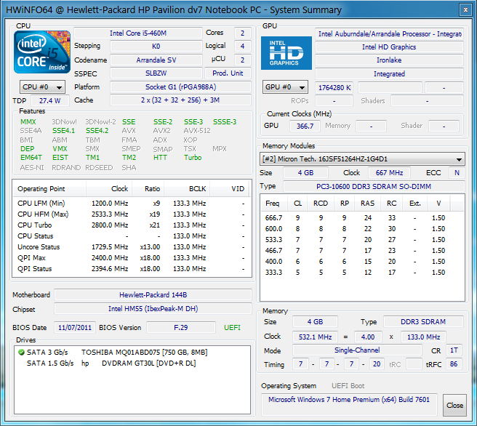Select the 666.7 frequency timing row
Screen dimensions: 477x426
[x=362, y=218]
